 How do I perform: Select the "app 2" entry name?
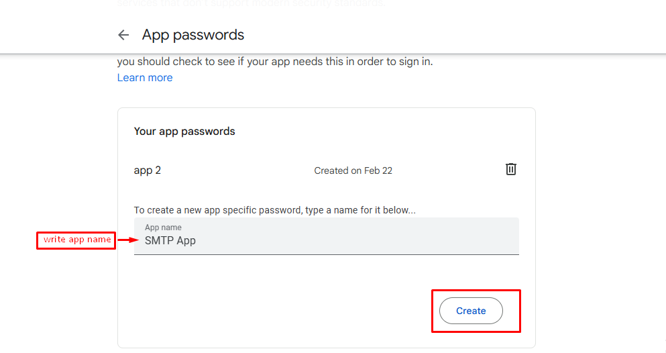[x=148, y=170]
